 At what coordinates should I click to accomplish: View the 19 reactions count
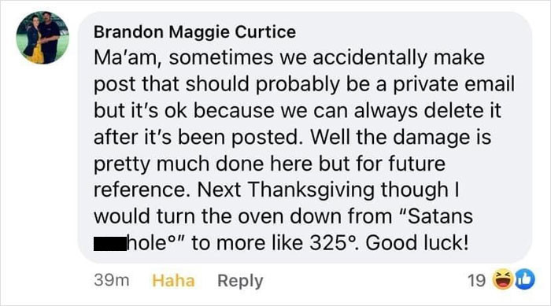pyautogui.click(x=476, y=281)
